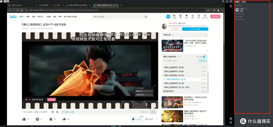Open tab search dropdown arrow
273x127 pixels.
click(9, 5)
